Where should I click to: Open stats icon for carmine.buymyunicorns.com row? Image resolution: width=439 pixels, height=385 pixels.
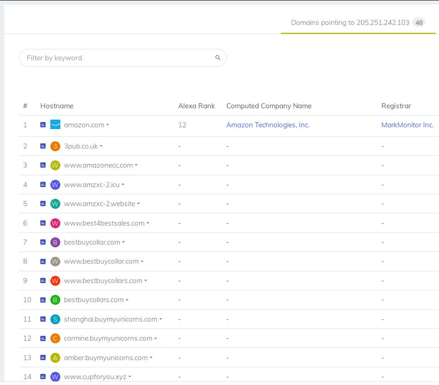43,338
